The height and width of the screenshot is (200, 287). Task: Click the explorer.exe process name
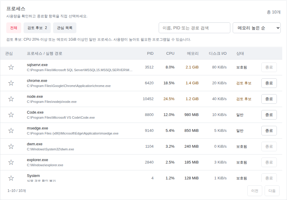pyautogui.click(x=37, y=160)
